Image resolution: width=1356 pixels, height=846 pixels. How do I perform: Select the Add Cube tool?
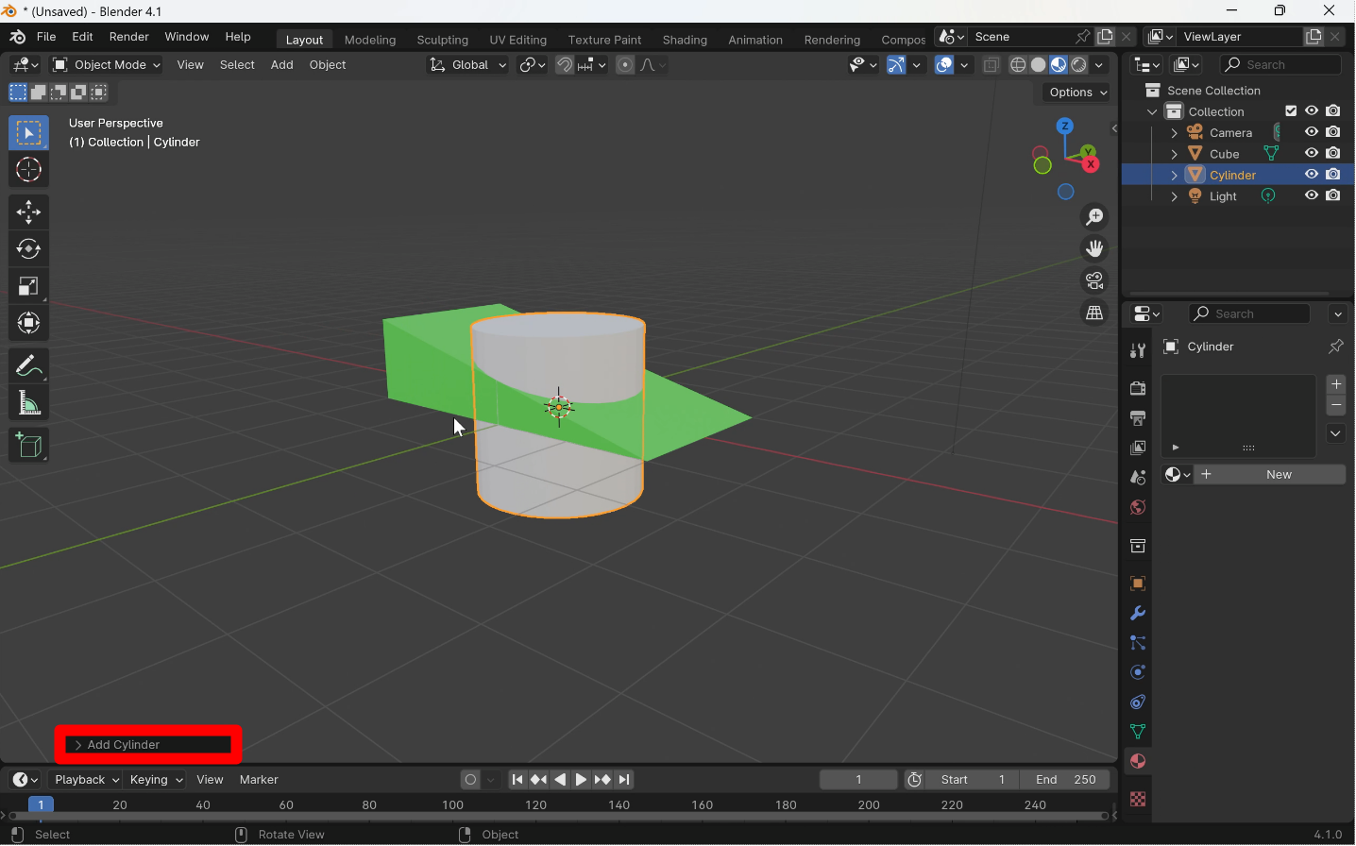pyautogui.click(x=28, y=446)
